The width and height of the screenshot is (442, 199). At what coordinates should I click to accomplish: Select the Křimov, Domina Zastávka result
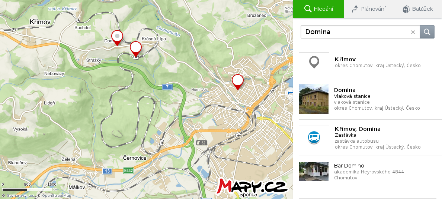pos(378,138)
